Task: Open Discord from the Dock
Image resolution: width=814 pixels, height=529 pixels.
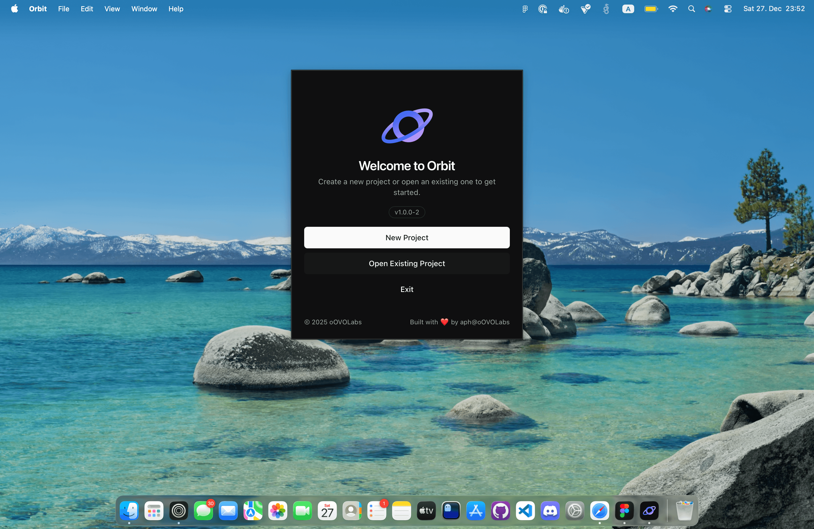Action: pyautogui.click(x=550, y=511)
